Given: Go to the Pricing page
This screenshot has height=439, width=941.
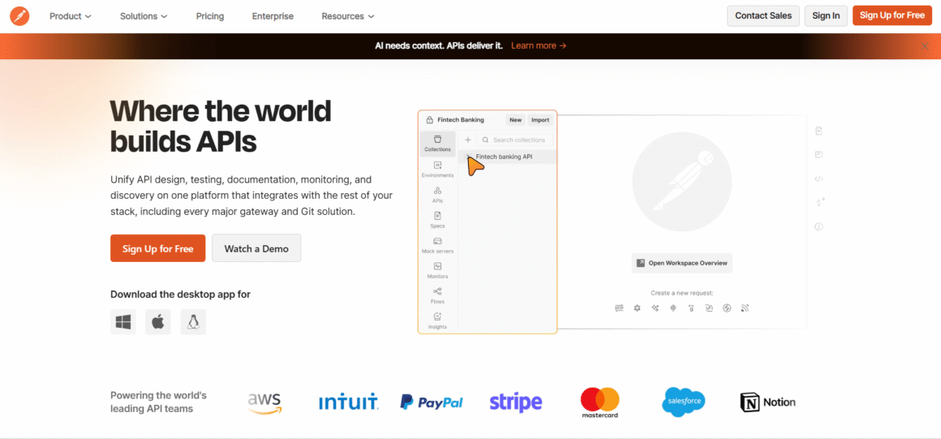Looking at the screenshot, I should pos(209,16).
